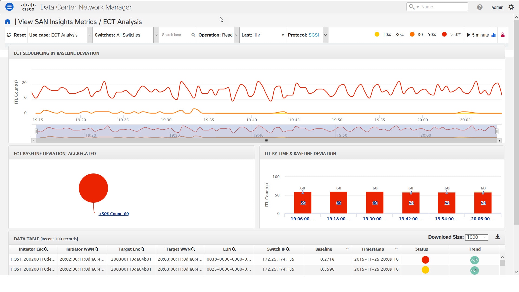The height and width of the screenshot is (292, 519).
Task: Download the data table records
Action: 497,237
